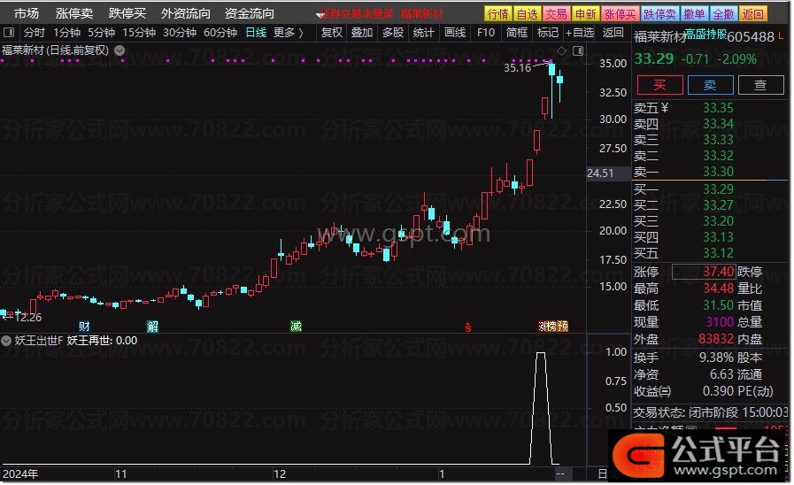Image resolution: width=794 pixels, height=485 pixels.
Task: Click the 简框 toolbar item
Action: [x=517, y=33]
